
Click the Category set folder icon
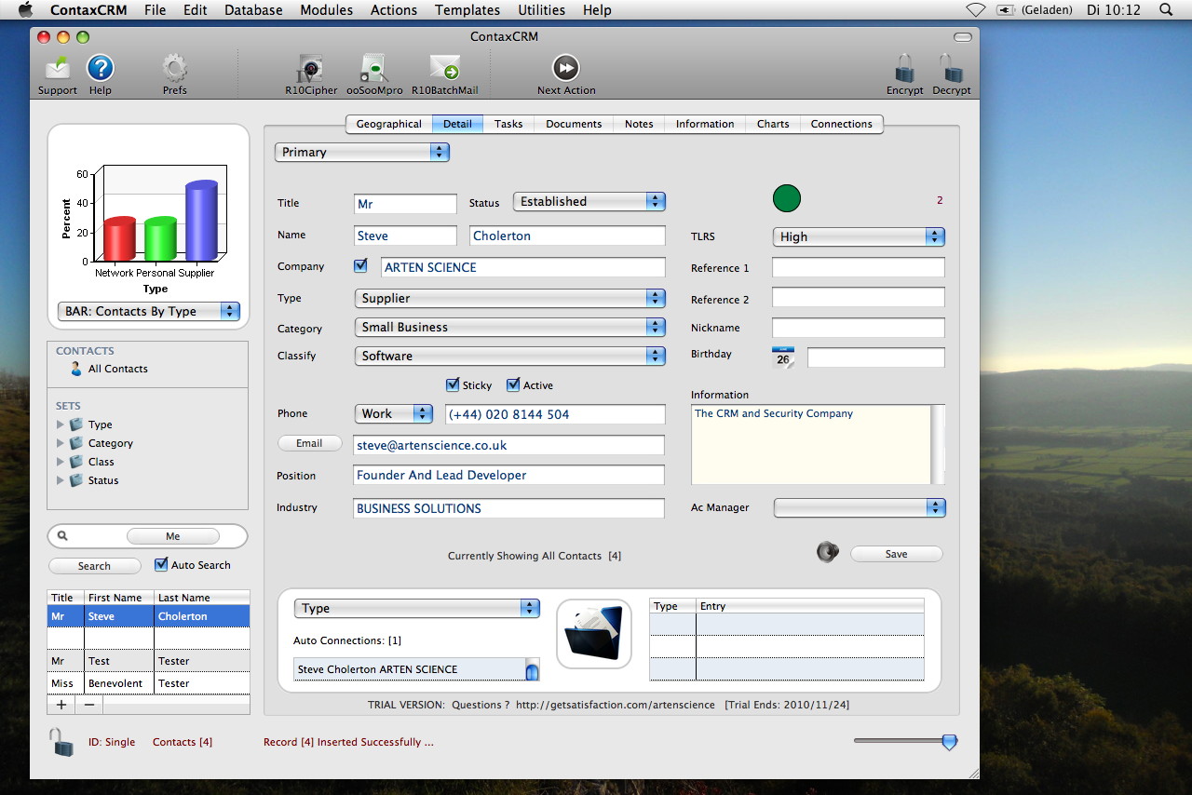point(76,443)
